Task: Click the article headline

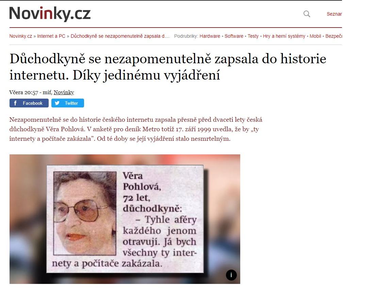Action: pyautogui.click(x=168, y=67)
